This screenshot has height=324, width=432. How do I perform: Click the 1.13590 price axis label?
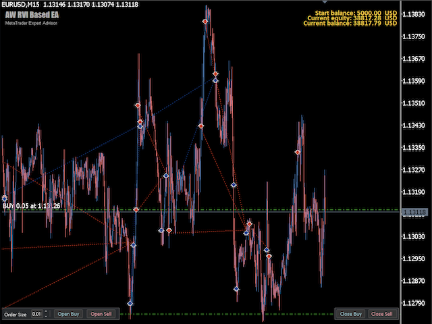pos(414,81)
